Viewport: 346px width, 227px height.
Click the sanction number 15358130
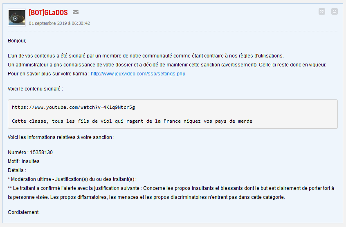click(41, 152)
